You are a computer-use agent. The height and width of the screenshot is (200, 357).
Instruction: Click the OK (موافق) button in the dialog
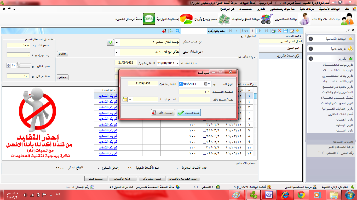tap(189, 113)
